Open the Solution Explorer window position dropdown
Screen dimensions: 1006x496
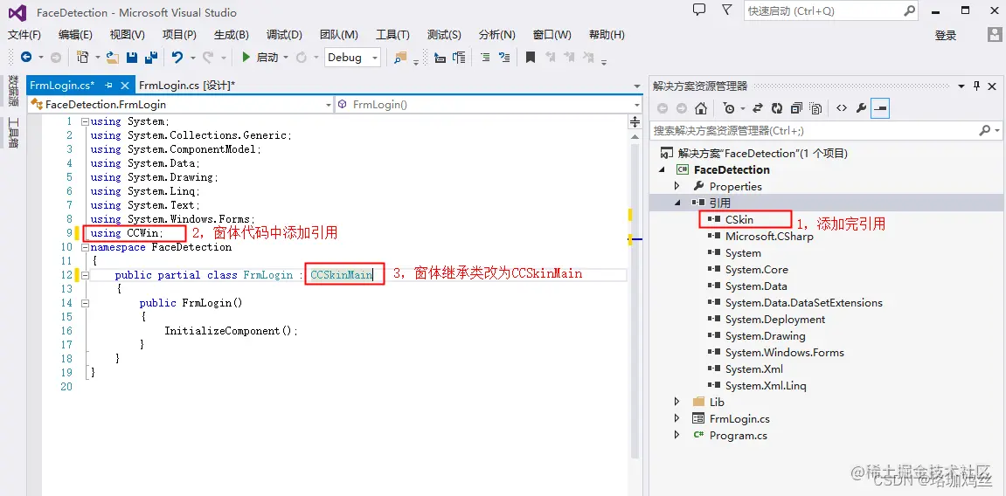click(x=961, y=86)
